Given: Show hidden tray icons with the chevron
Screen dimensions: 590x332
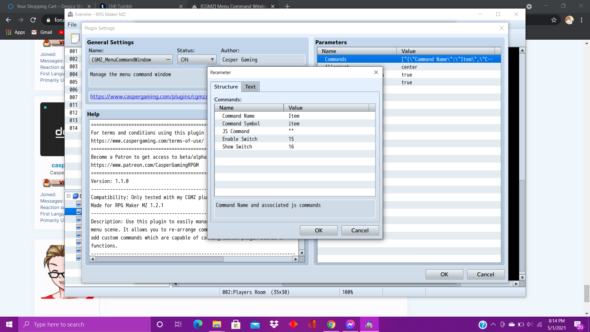Looking at the screenshot, I should [493, 324].
